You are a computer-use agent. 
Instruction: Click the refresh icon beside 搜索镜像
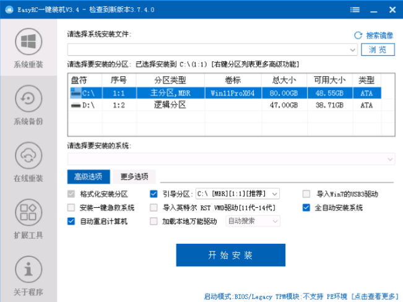(358, 35)
